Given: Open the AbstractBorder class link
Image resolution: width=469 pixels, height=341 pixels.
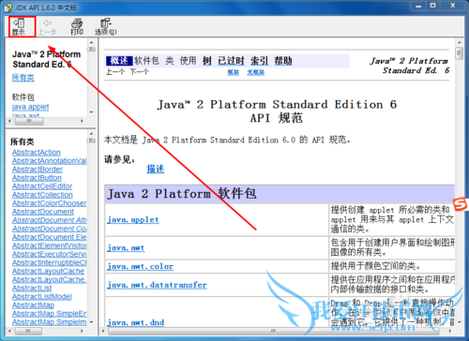Looking at the screenshot, I should [x=38, y=170].
